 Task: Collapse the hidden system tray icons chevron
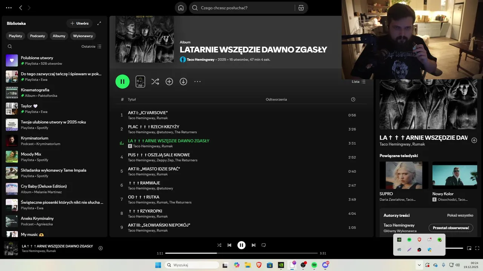pos(419,265)
